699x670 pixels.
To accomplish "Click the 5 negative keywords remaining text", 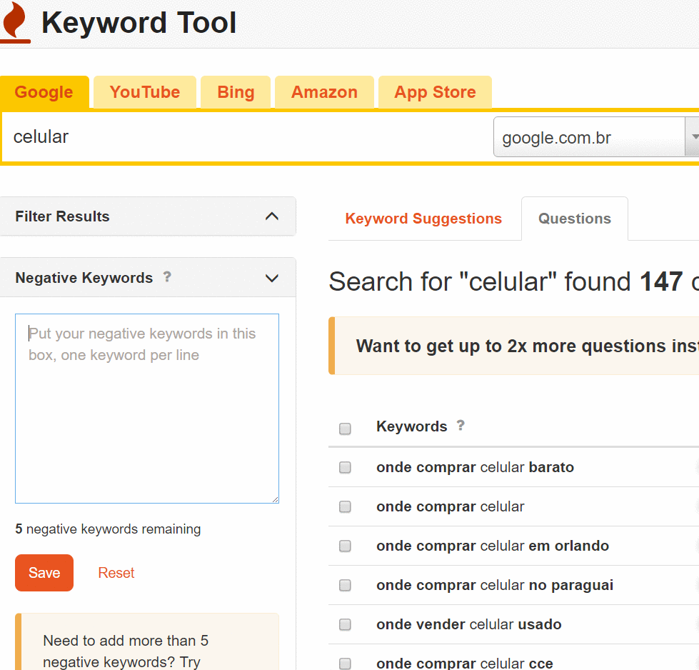I will coord(108,529).
